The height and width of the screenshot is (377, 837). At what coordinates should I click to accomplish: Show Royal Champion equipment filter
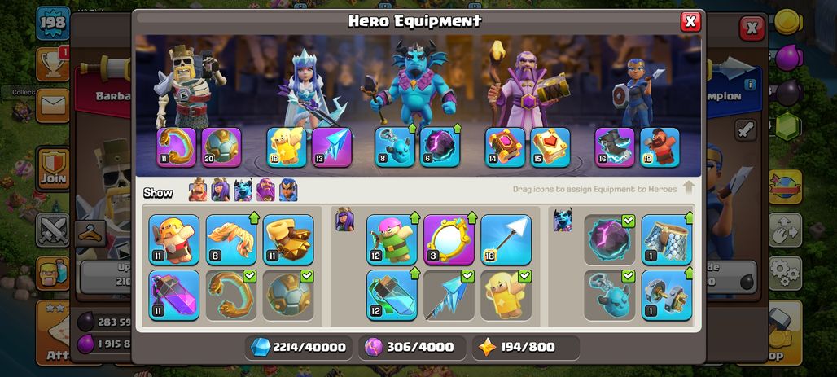tap(288, 190)
